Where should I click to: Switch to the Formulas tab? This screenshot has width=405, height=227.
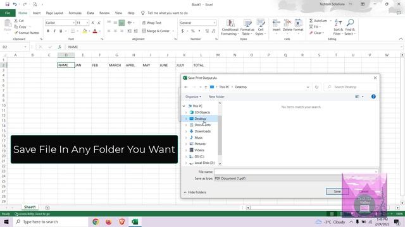pos(75,13)
